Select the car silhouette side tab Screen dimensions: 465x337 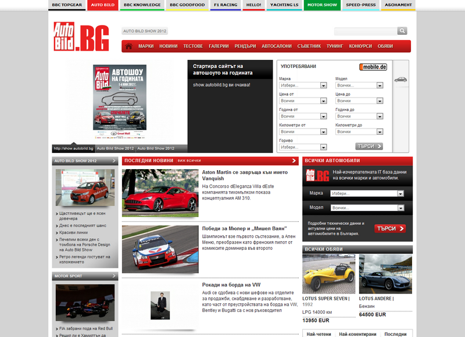400,80
